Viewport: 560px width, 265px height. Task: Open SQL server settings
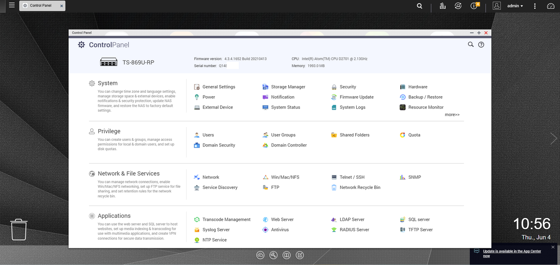415,220
